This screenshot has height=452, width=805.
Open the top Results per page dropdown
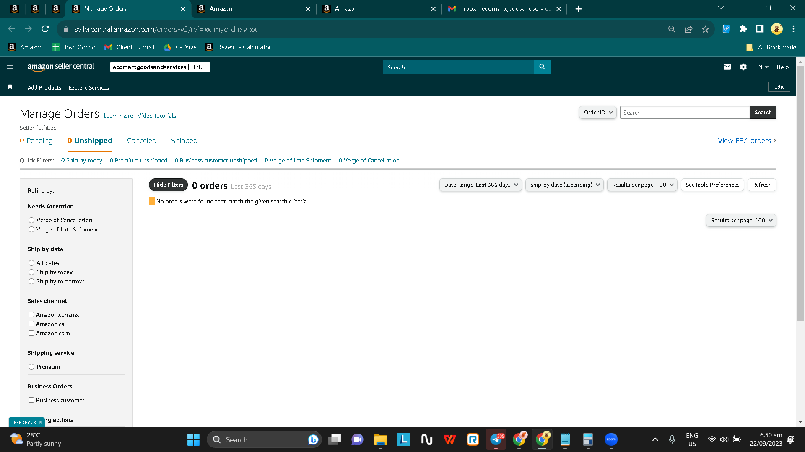point(642,185)
